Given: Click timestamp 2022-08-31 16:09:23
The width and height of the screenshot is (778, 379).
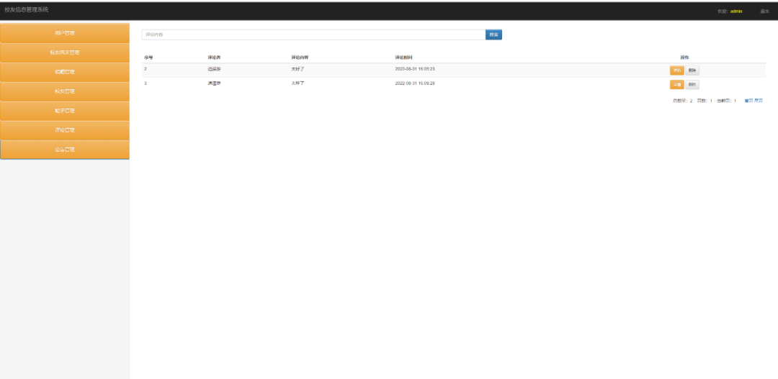Looking at the screenshot, I should (x=415, y=69).
